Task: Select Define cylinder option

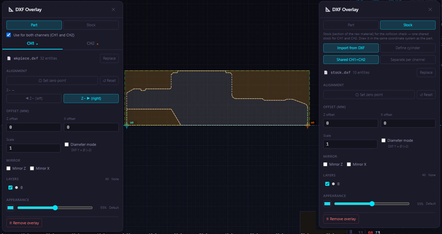Action: coord(408,48)
